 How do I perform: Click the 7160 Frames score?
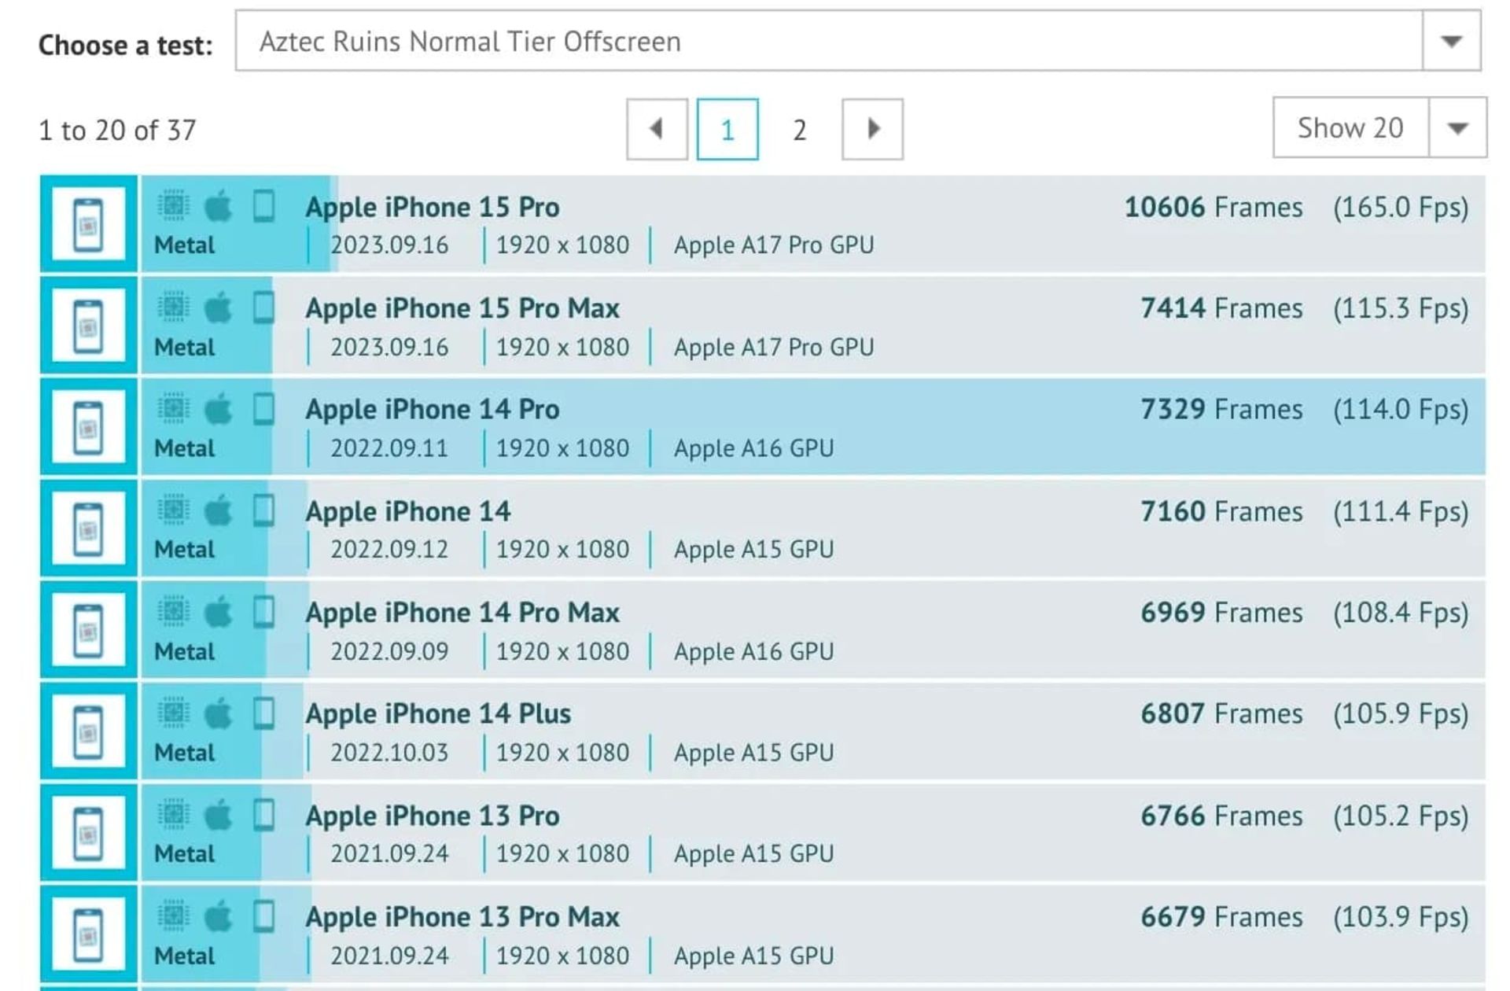(x=1222, y=512)
